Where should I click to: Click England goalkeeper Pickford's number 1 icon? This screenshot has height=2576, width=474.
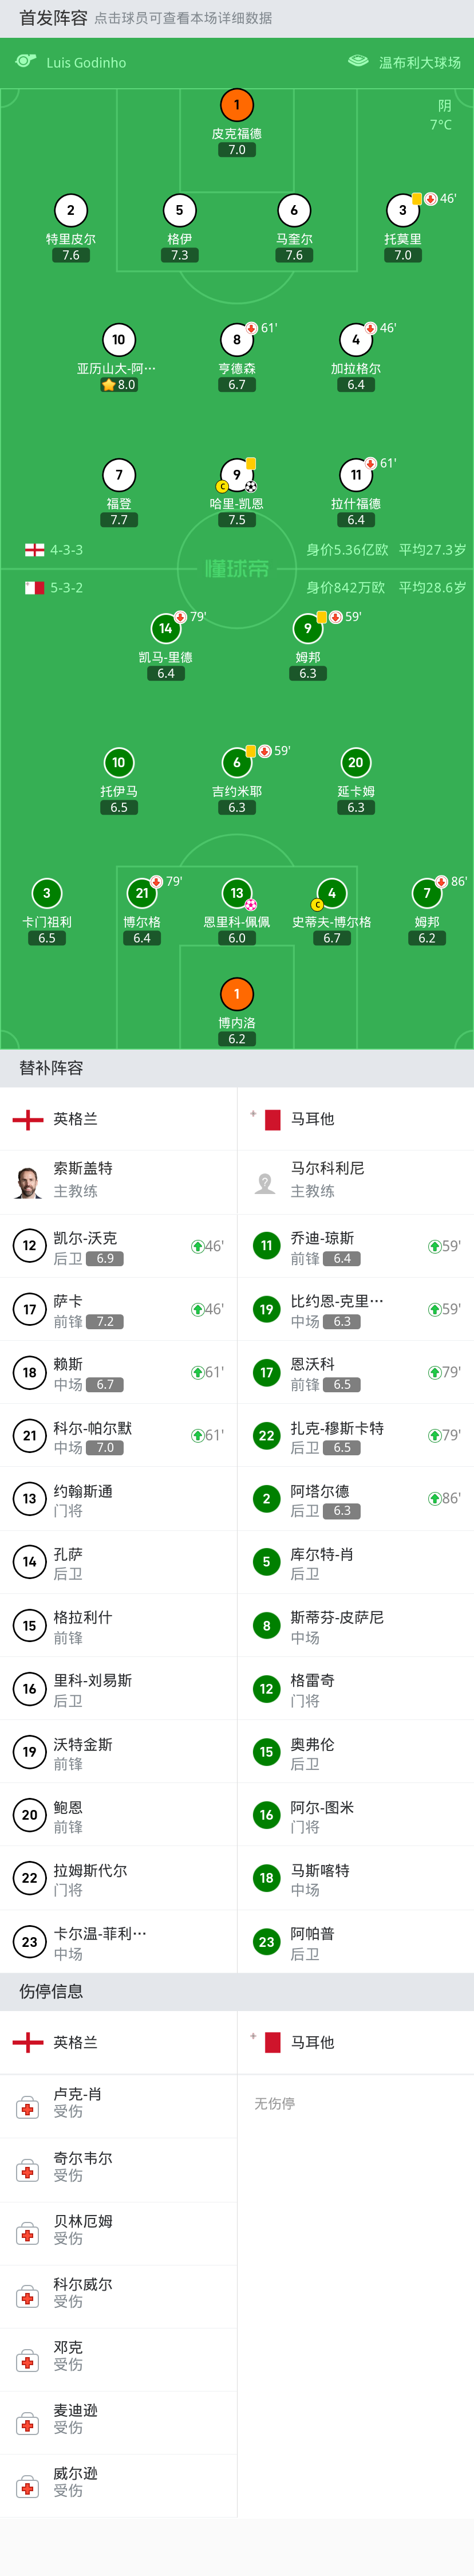pyautogui.click(x=237, y=105)
